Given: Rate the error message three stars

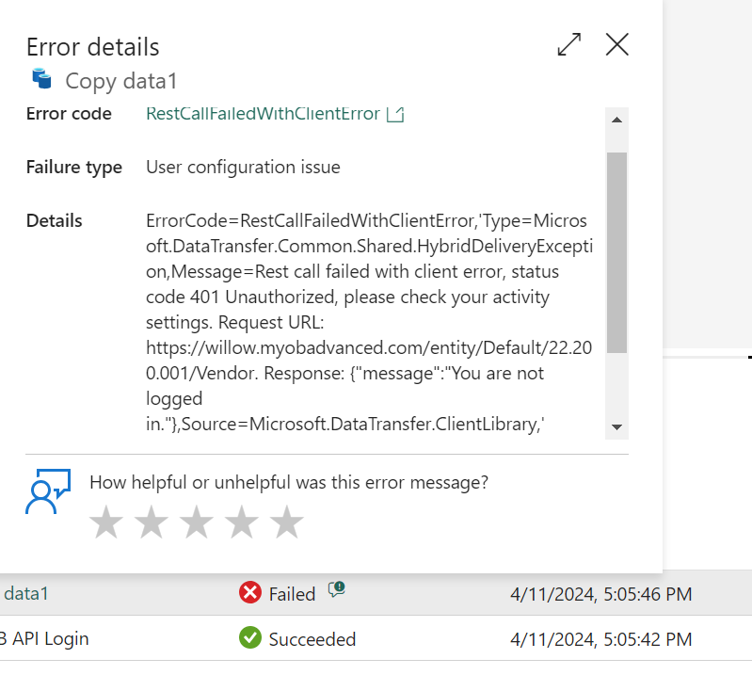Looking at the screenshot, I should click(x=196, y=522).
